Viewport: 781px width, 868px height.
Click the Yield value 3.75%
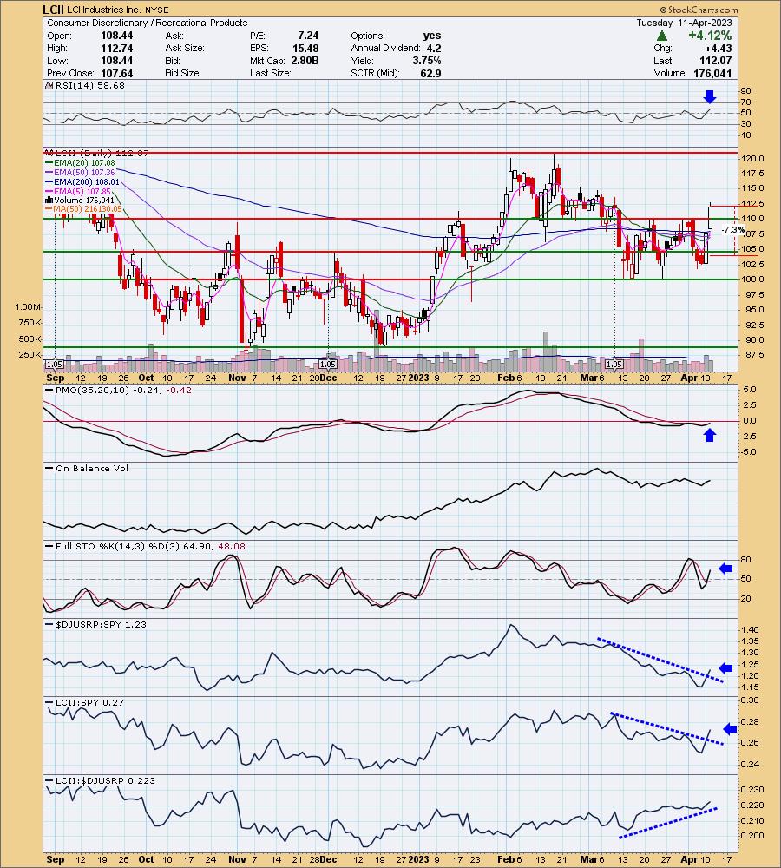pyautogui.click(x=427, y=61)
